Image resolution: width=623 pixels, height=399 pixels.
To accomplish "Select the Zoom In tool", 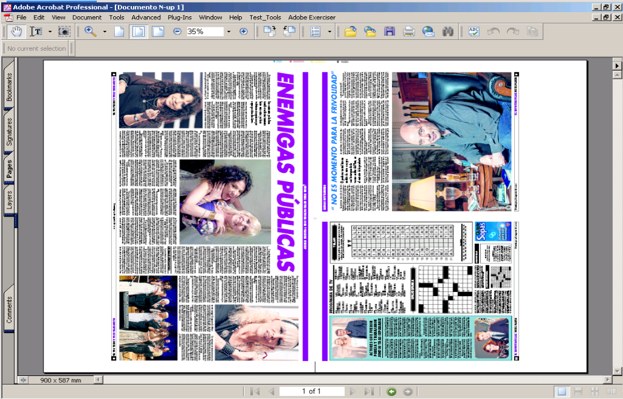I will pyautogui.click(x=89, y=32).
